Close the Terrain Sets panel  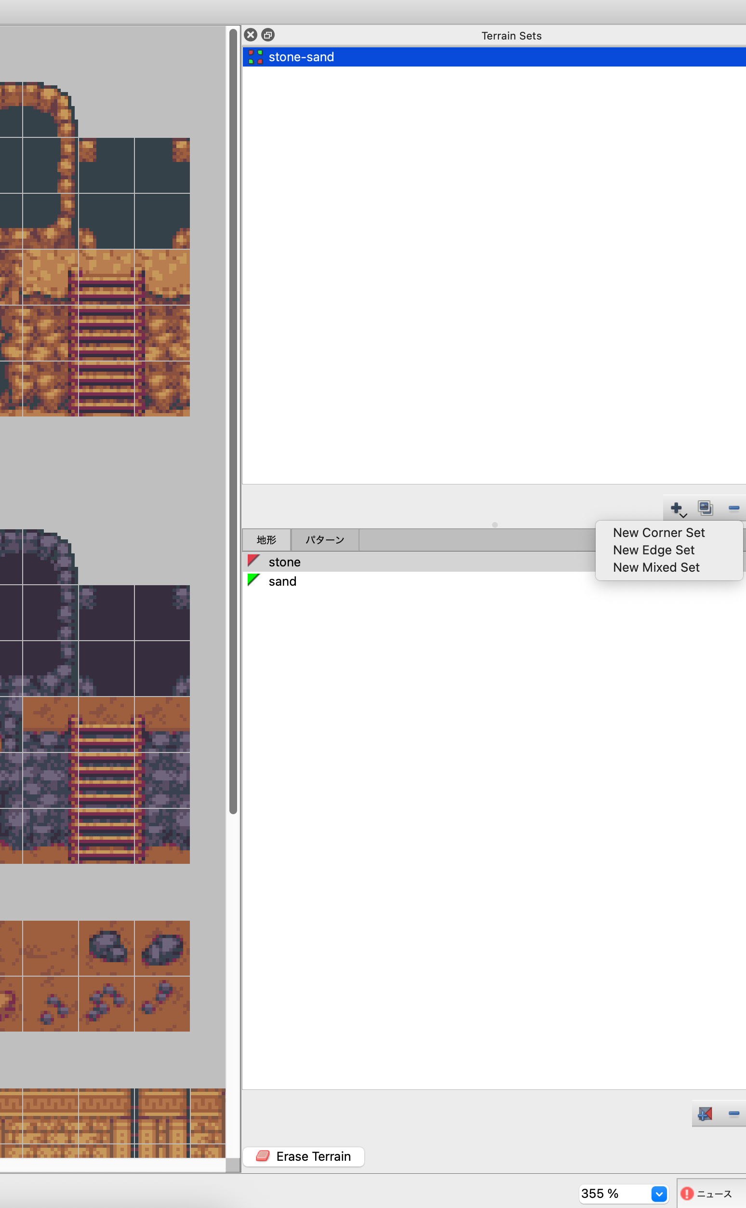tap(251, 35)
